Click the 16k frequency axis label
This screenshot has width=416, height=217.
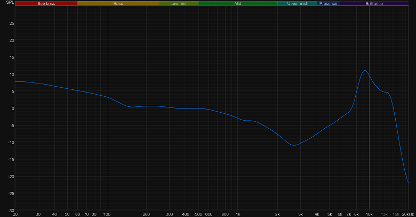(396, 214)
